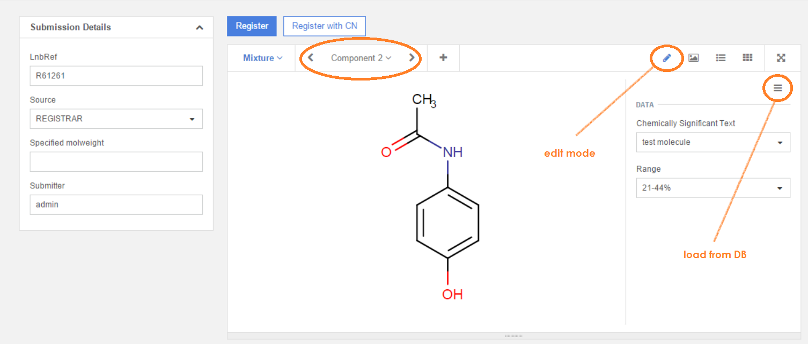The height and width of the screenshot is (344, 808).
Task: Switch to grid view icon
Action: click(747, 58)
